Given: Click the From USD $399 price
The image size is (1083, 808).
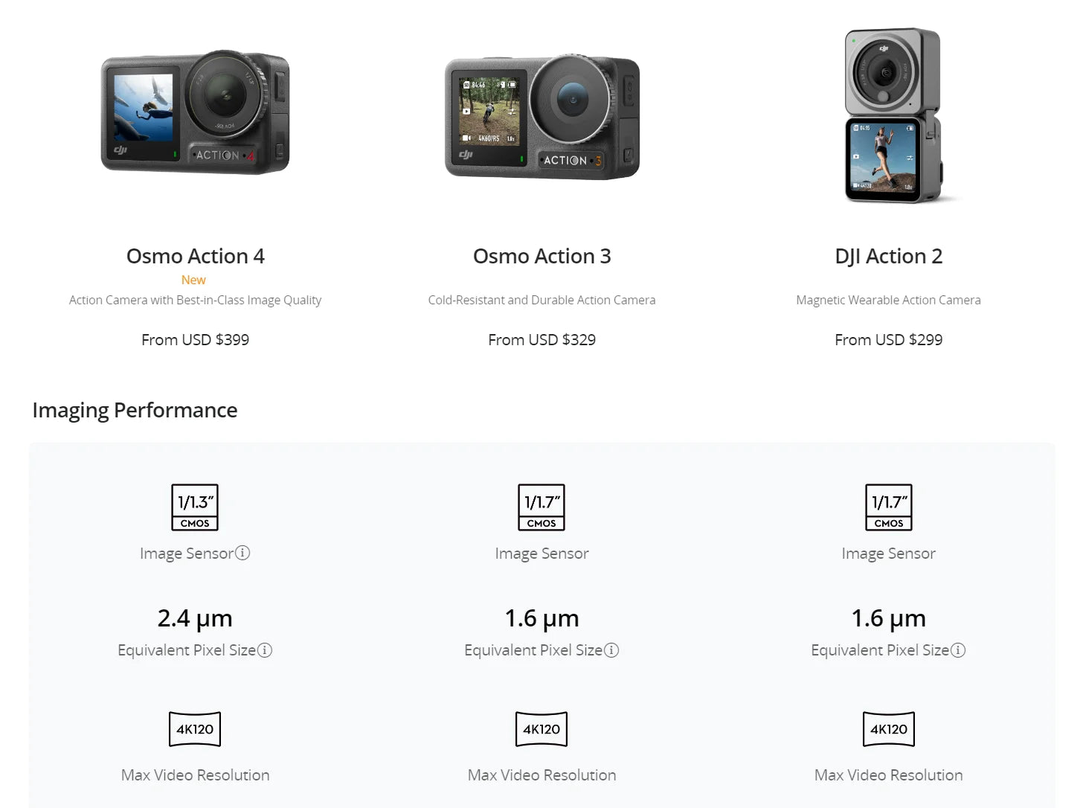Looking at the screenshot, I should [x=195, y=339].
